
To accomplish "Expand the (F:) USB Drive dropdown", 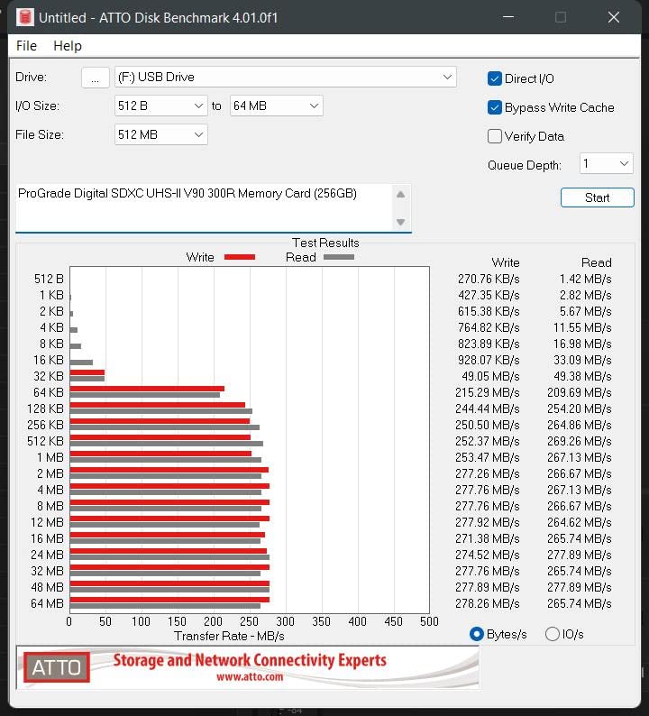I will (x=285, y=78).
